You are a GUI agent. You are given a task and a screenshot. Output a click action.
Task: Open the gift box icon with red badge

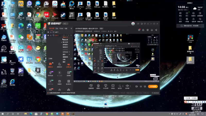tap(139, 30)
